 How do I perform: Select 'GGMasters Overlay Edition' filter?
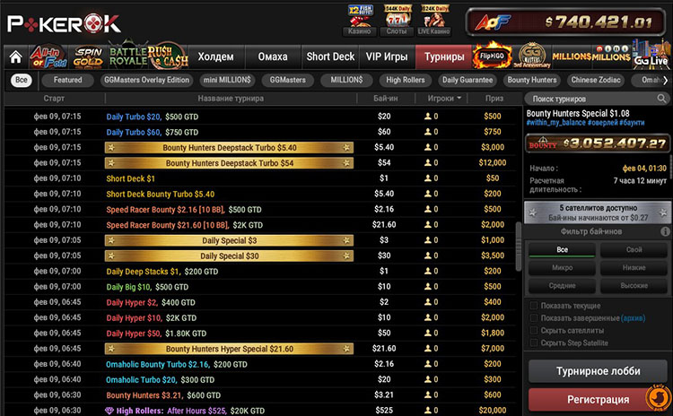(x=147, y=80)
